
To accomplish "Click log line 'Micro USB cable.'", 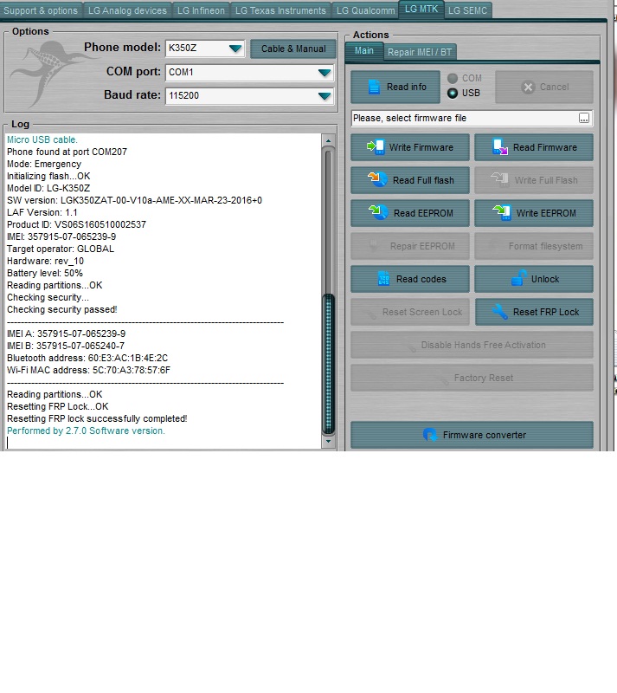I will pos(42,139).
